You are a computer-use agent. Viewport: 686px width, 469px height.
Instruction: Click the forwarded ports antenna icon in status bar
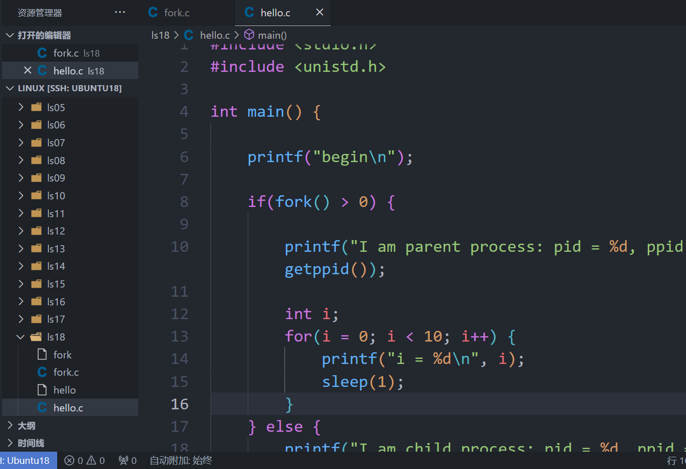[x=123, y=460]
